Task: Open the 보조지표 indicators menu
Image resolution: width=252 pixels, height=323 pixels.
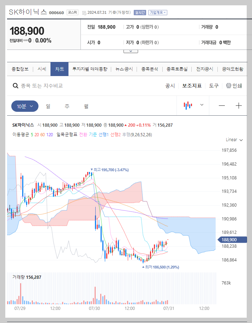Action: (x=192, y=86)
